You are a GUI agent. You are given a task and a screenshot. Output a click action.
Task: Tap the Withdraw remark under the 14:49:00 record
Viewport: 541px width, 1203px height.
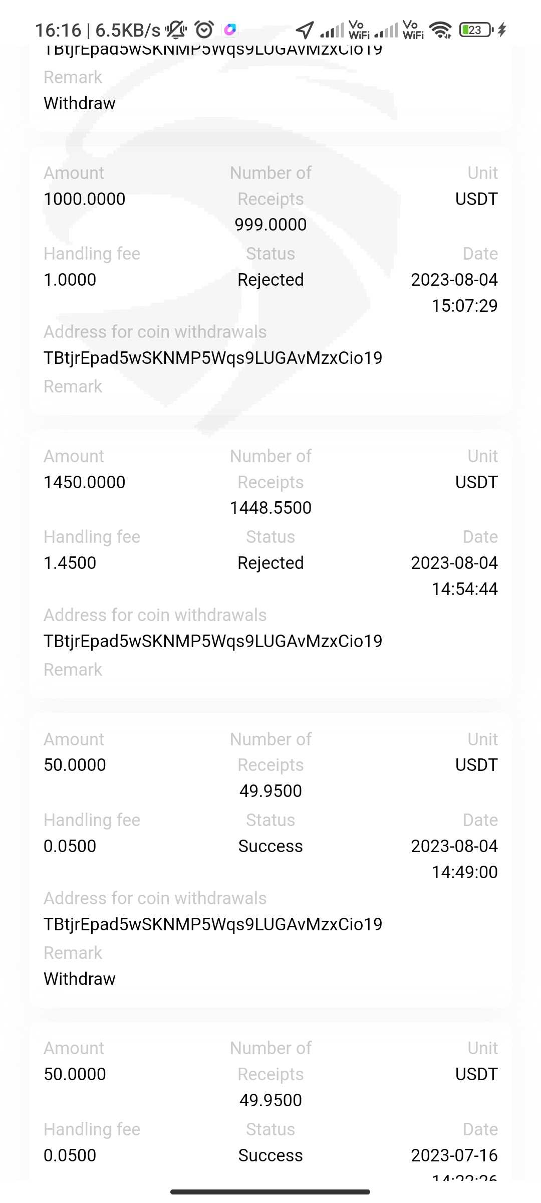tap(80, 978)
